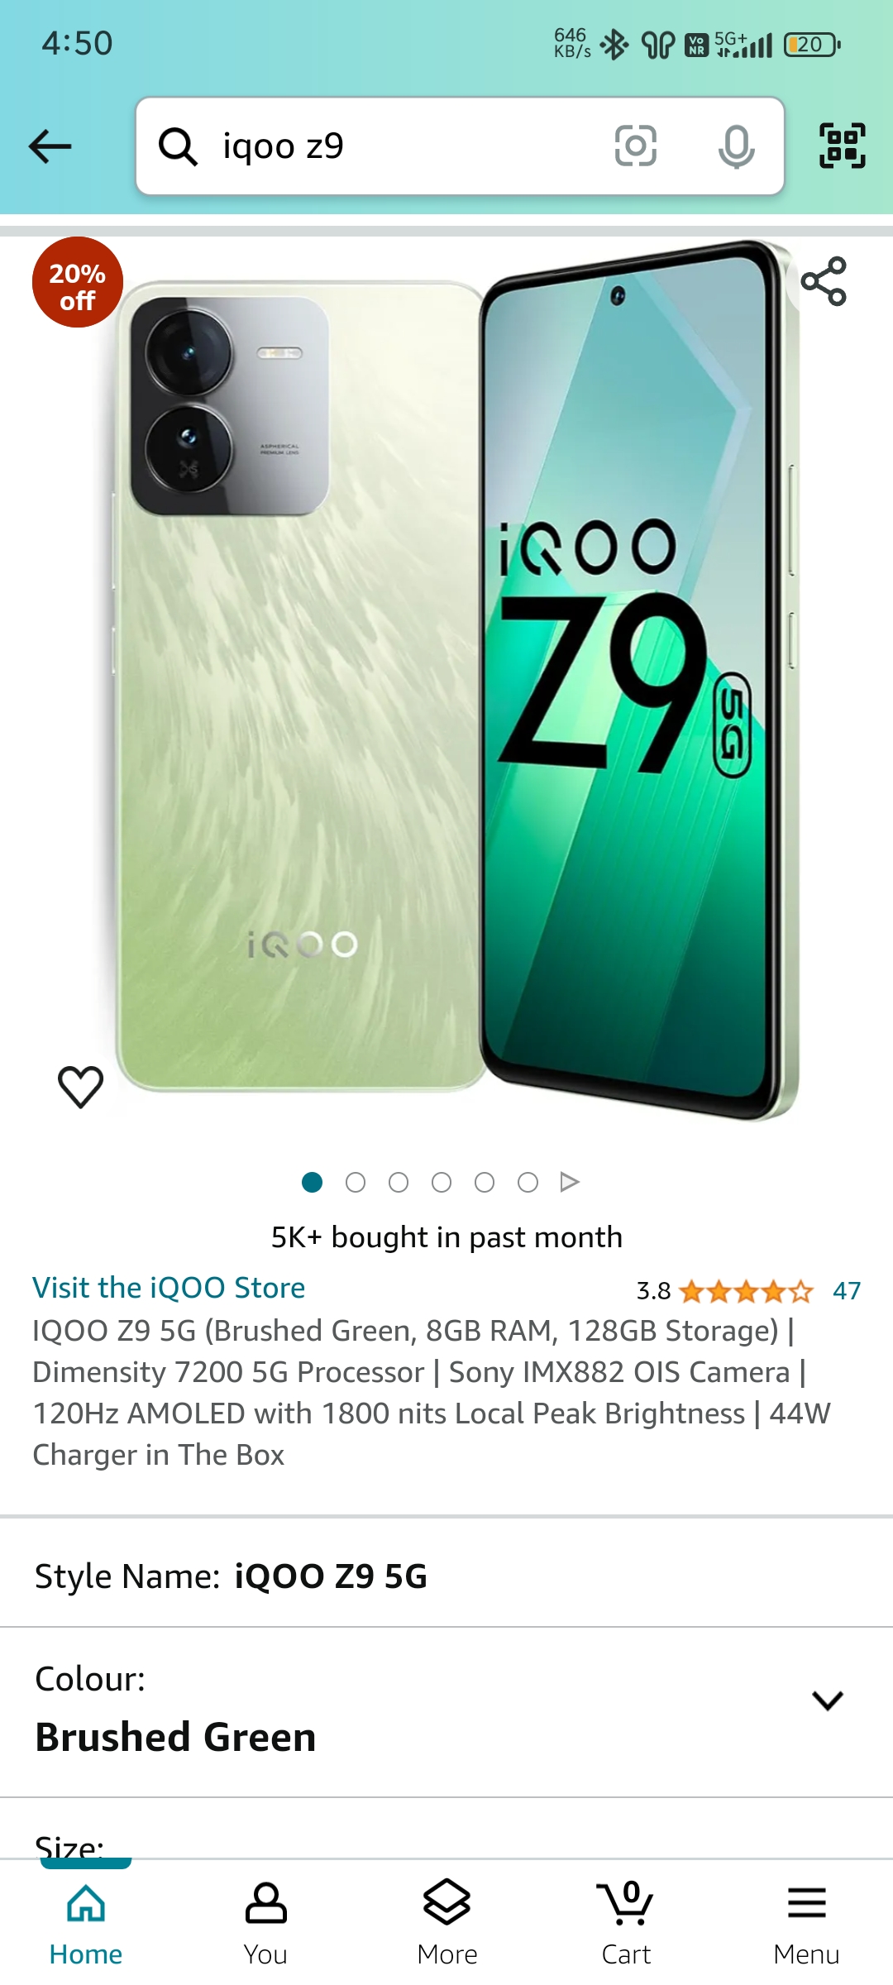Open the 47 ratings link
The image size is (893, 1985).
(846, 1290)
